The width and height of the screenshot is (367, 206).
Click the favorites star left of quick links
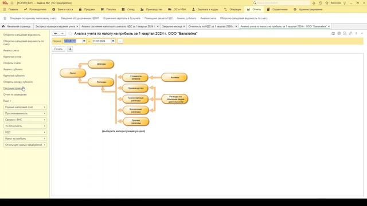[5, 18]
